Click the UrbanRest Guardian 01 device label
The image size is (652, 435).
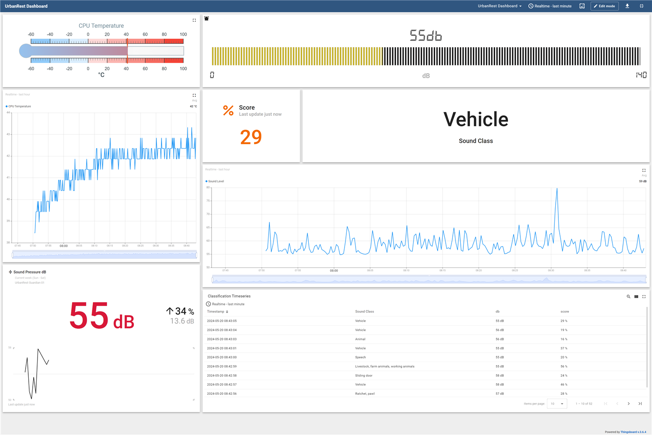[30, 283]
